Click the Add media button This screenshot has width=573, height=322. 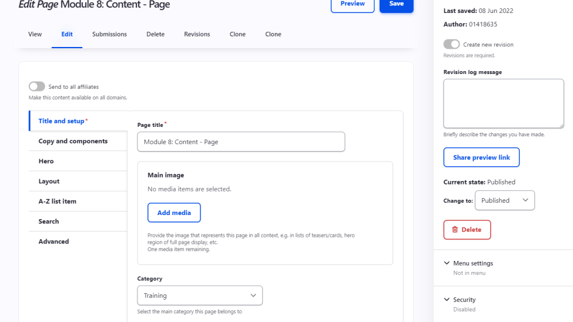pyautogui.click(x=174, y=213)
